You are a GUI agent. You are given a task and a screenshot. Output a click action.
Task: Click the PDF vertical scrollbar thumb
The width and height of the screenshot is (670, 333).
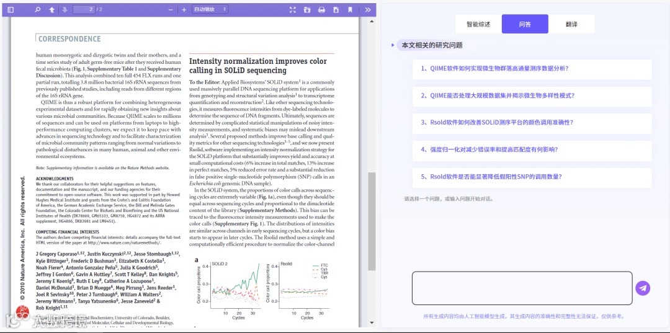(372, 221)
